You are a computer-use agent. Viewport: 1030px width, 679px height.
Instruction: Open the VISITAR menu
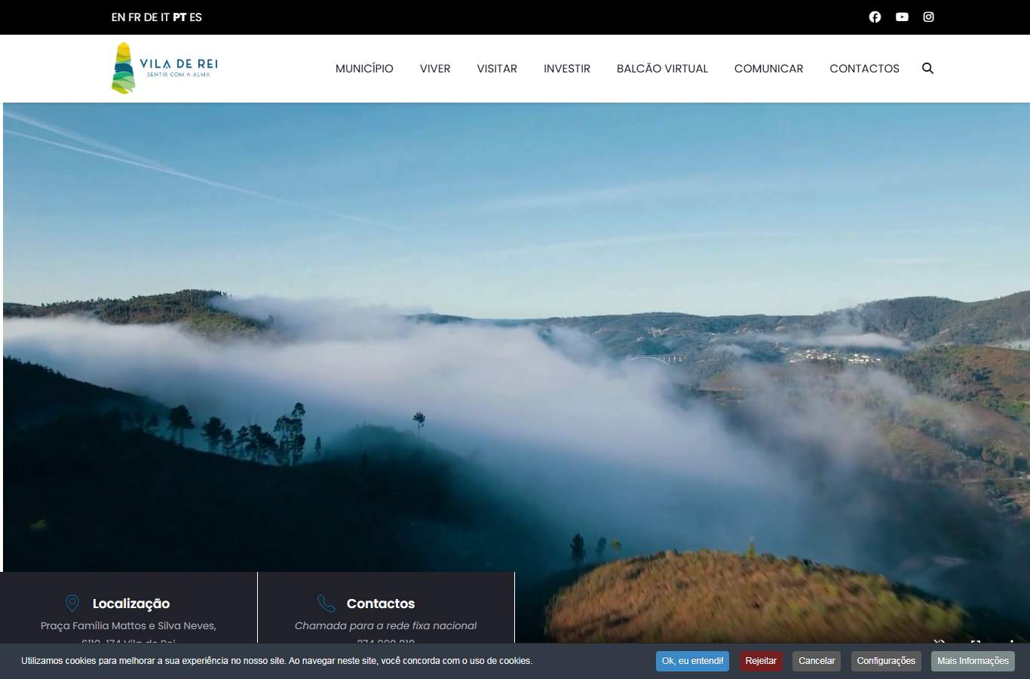pyautogui.click(x=497, y=68)
